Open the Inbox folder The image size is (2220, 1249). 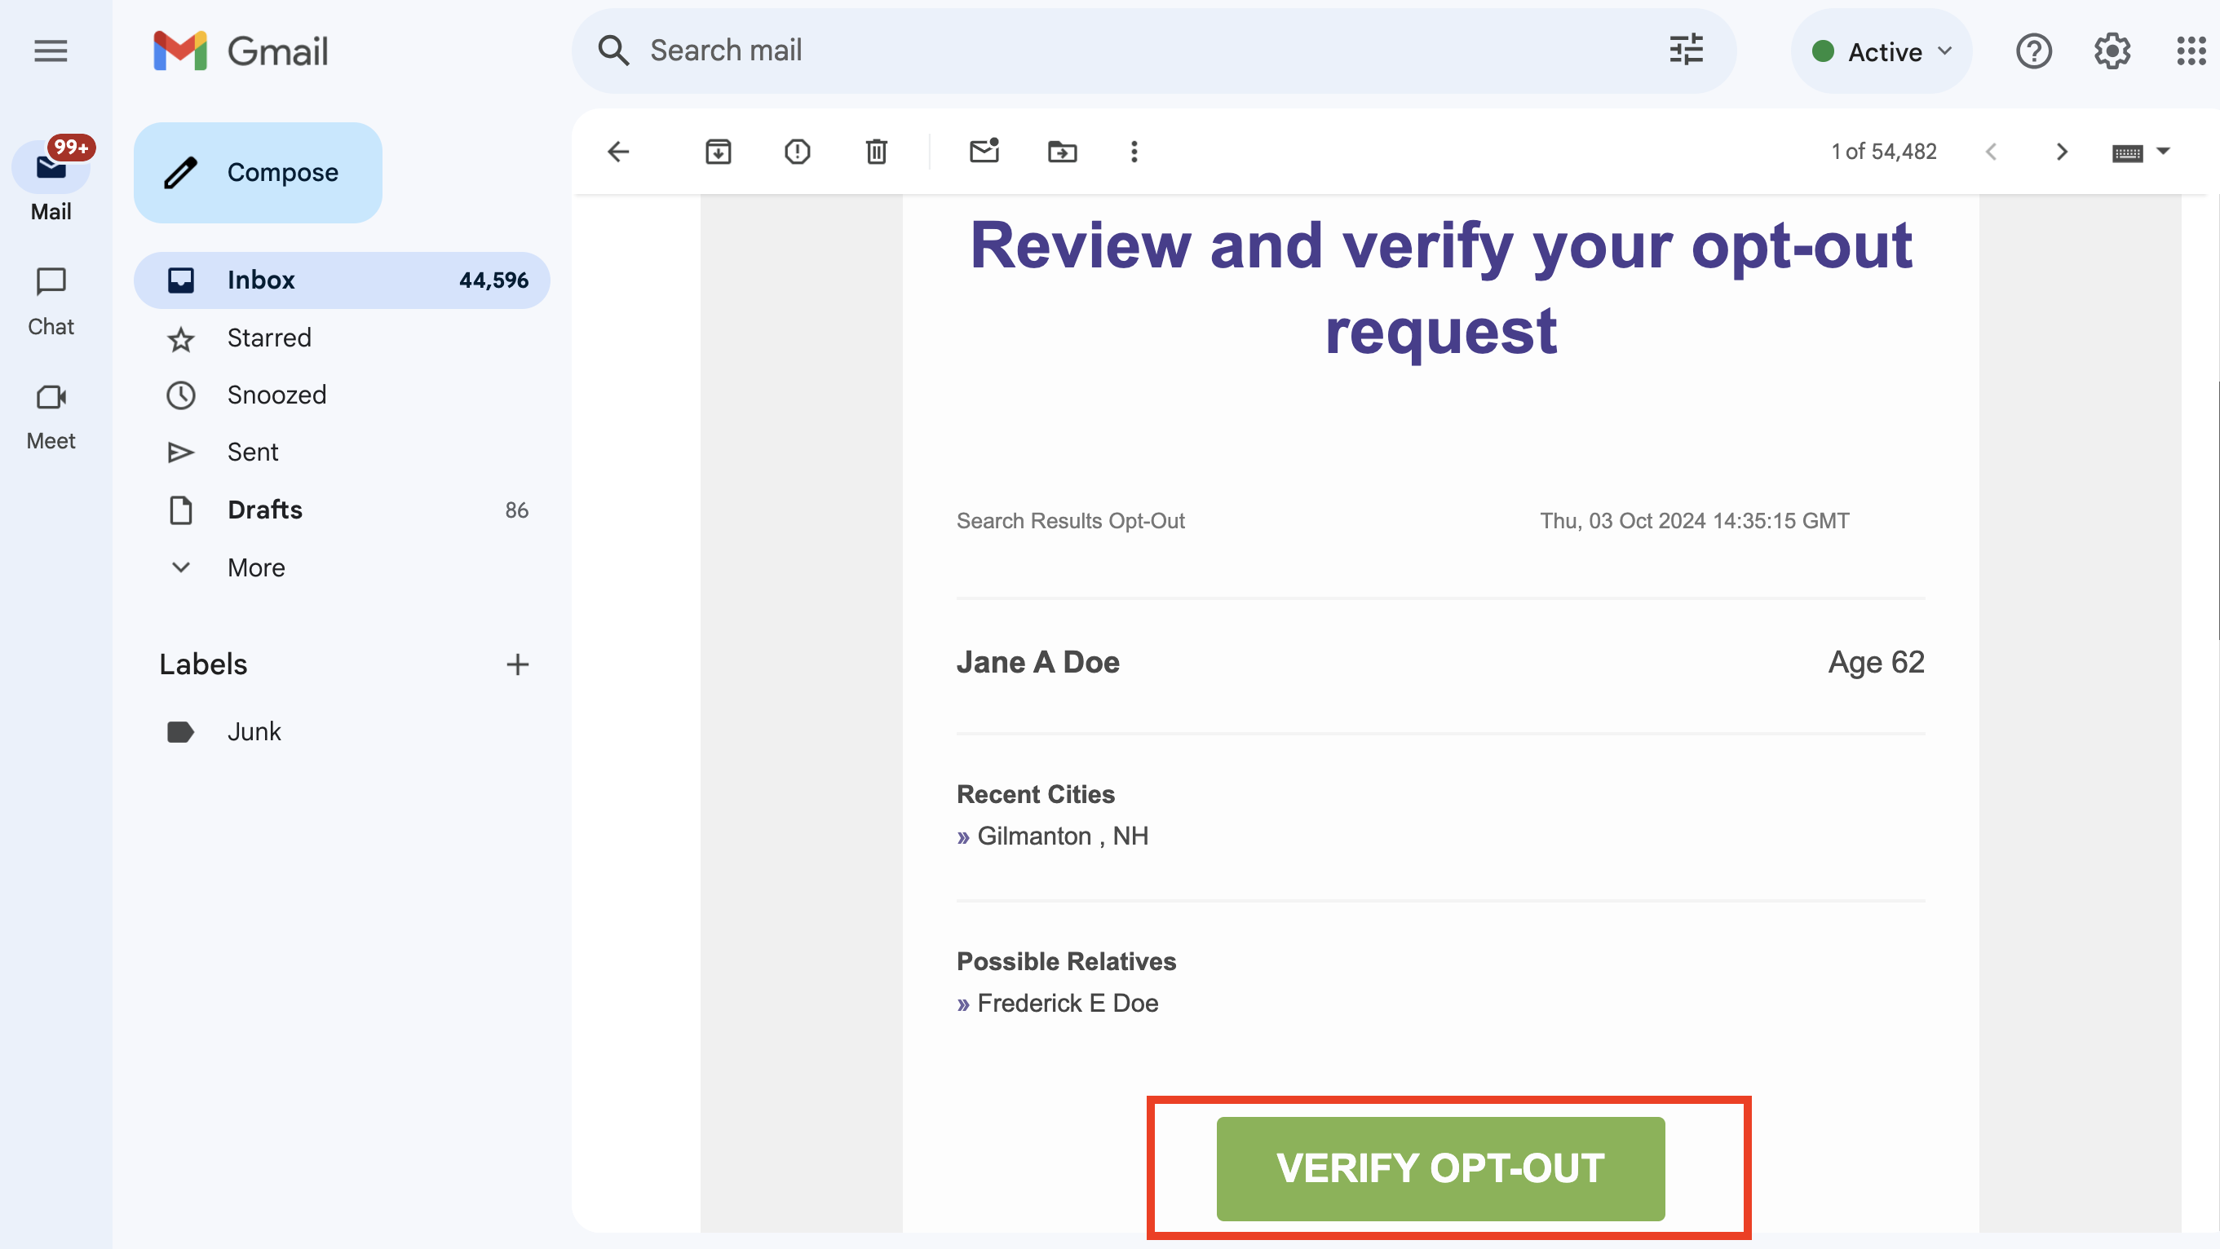tap(343, 280)
